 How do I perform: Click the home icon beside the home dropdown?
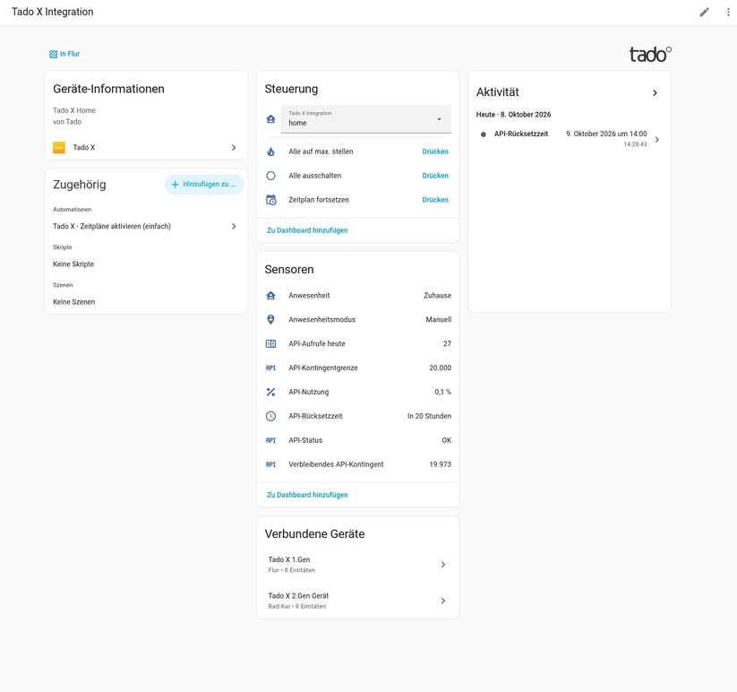pyautogui.click(x=270, y=119)
